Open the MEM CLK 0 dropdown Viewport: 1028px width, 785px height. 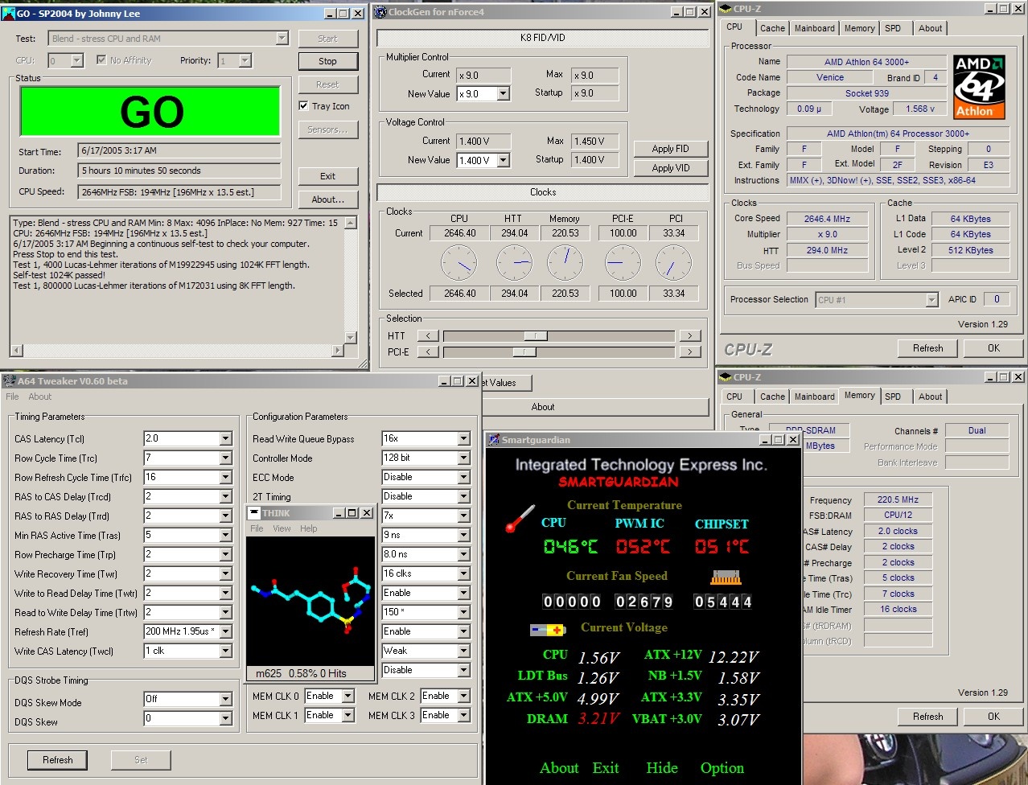pos(348,696)
